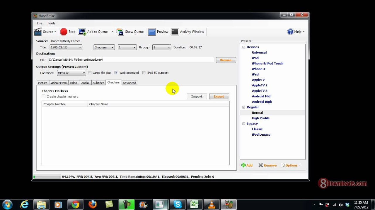The height and width of the screenshot is (210, 375).
Task: Enable Large file size checkbox
Action: tap(90, 73)
